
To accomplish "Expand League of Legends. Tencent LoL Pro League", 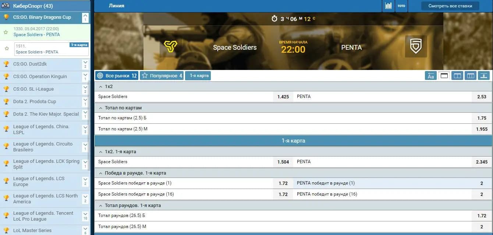I will point(85,216).
